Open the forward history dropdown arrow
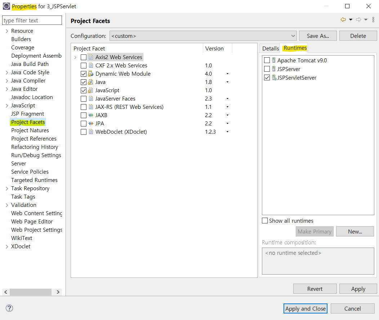This screenshot has width=379, height=320. click(x=366, y=19)
